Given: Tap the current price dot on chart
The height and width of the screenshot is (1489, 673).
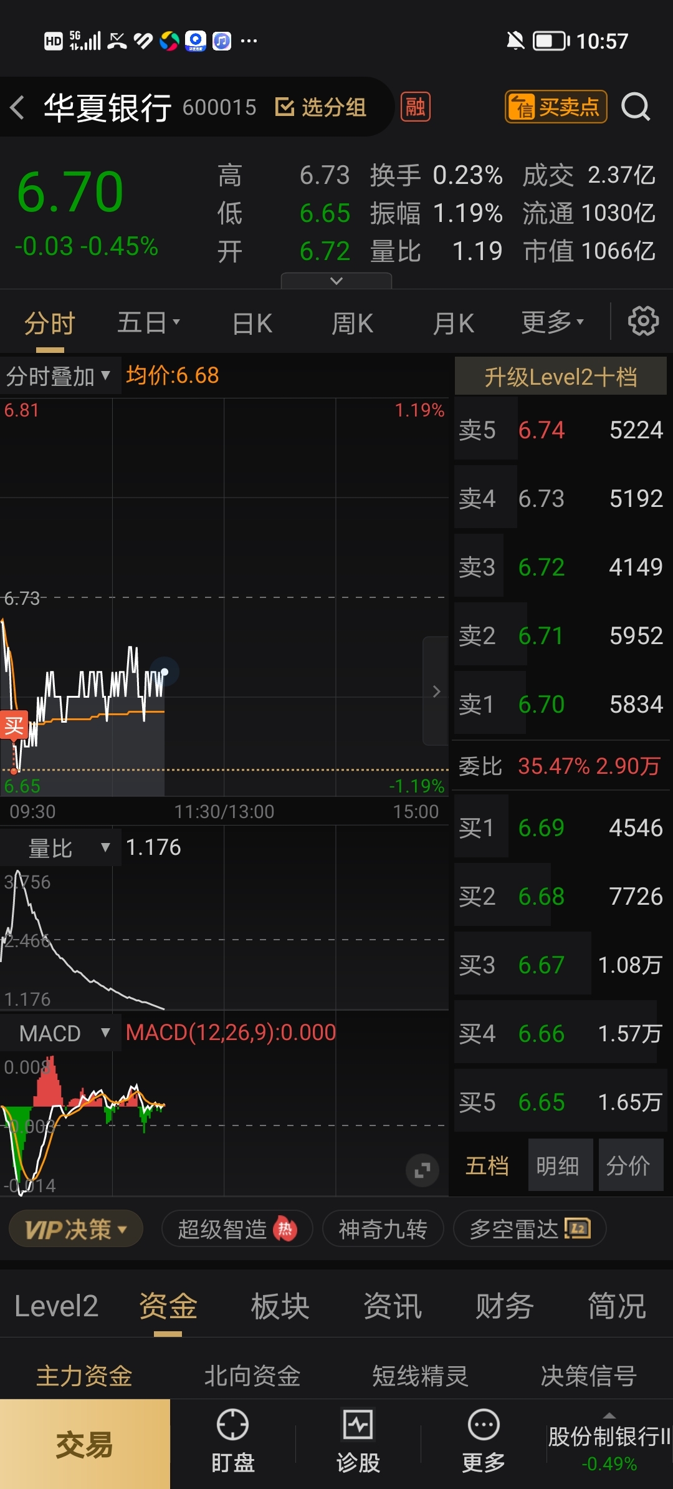Looking at the screenshot, I should 165,672.
